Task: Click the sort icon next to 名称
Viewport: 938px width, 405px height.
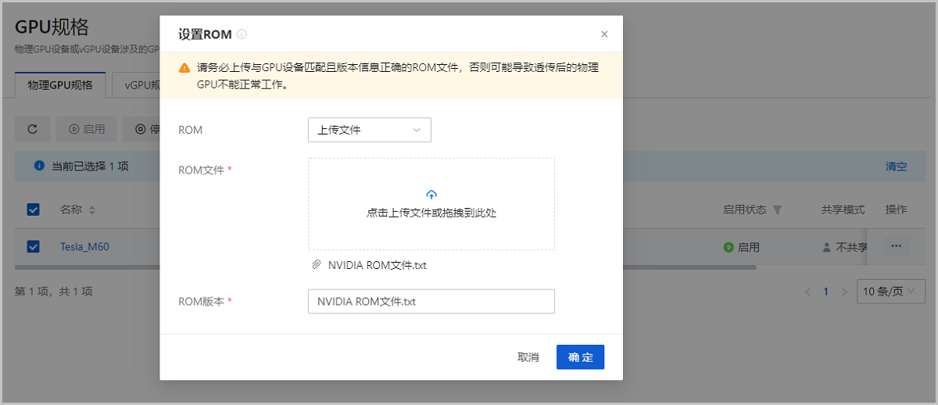Action: pos(92,210)
